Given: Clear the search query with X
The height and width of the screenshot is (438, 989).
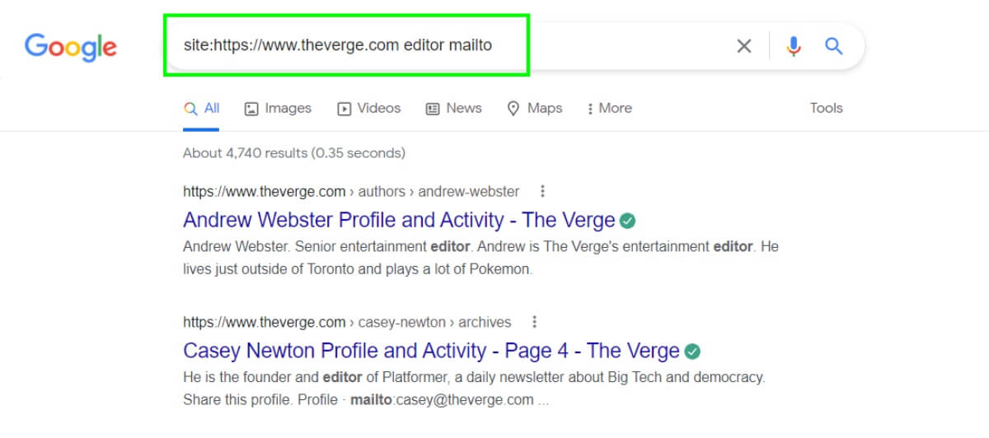Looking at the screenshot, I should (x=743, y=46).
